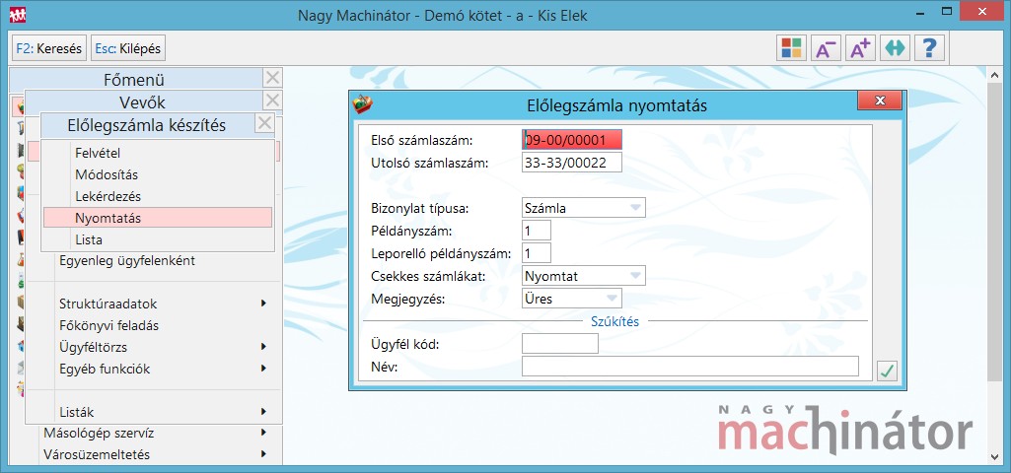Decrease font size with A- icon
Screen dimensions: 1011x473
coord(826,48)
